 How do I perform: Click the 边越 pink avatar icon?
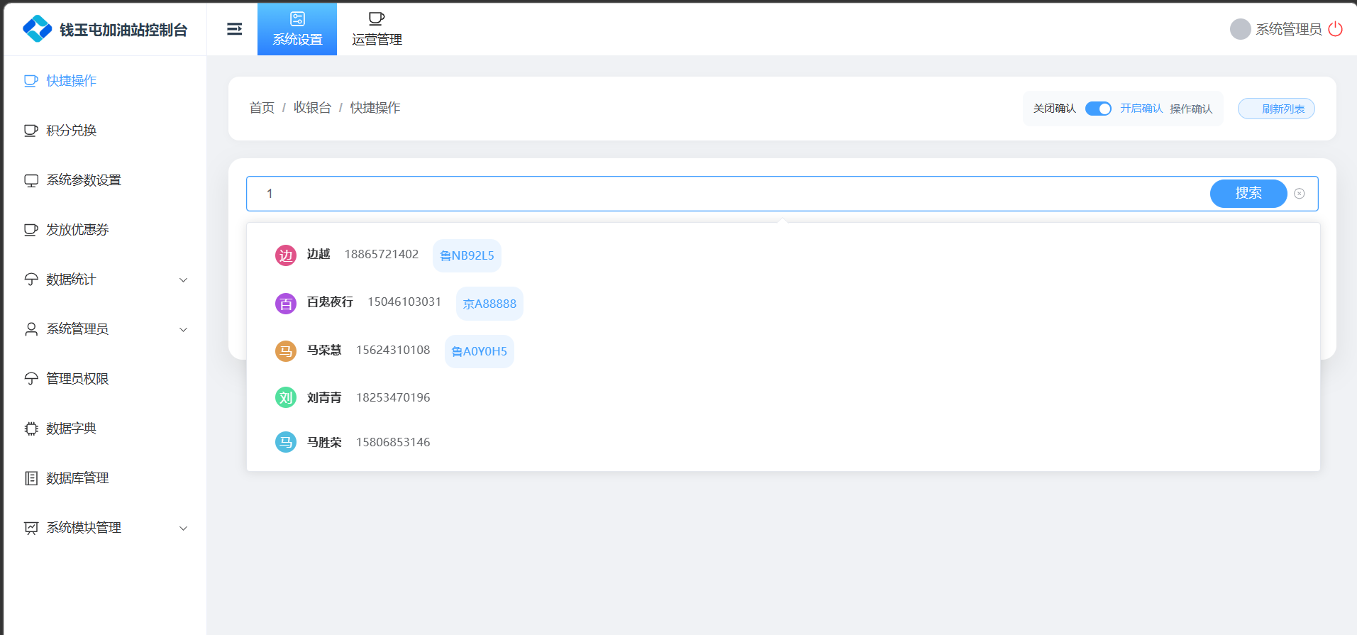pyautogui.click(x=285, y=255)
